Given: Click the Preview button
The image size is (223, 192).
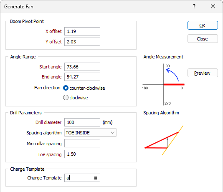Looking at the screenshot, I should coord(203,73).
